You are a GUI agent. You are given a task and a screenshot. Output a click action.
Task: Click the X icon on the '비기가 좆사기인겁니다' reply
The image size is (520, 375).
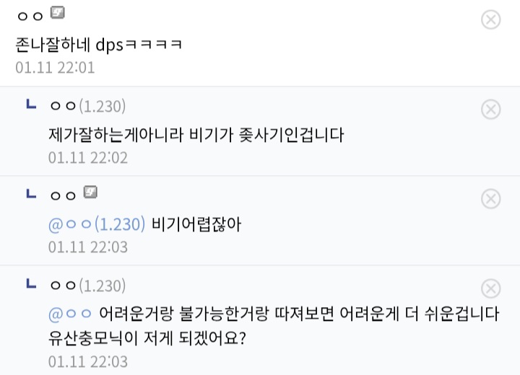[490, 109]
